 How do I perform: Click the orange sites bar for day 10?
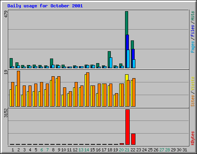point(65,97)
